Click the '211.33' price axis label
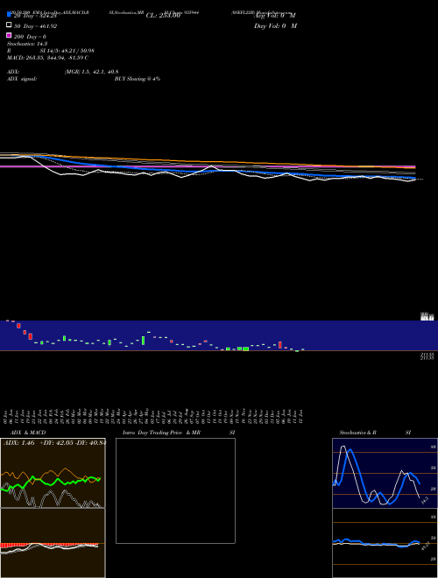The image size is (438, 578). pos(427,356)
